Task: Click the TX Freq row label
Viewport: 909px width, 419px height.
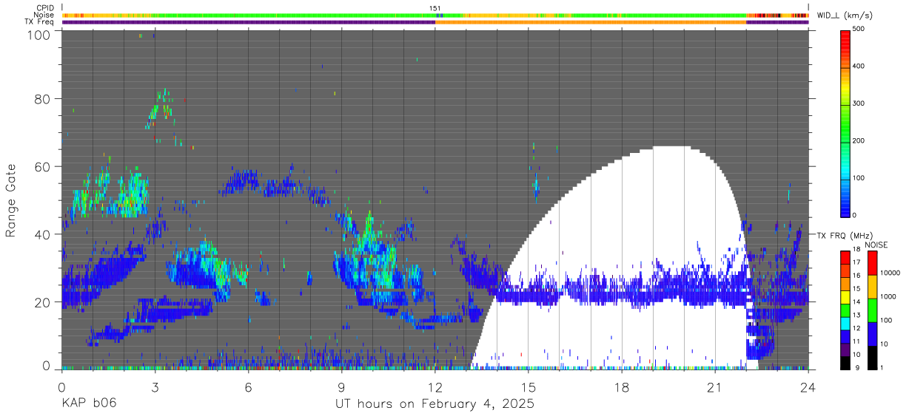Action: [x=40, y=22]
